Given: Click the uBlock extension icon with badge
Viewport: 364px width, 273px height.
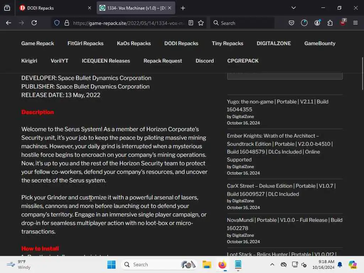Looking at the screenshot, I should [x=343, y=22].
